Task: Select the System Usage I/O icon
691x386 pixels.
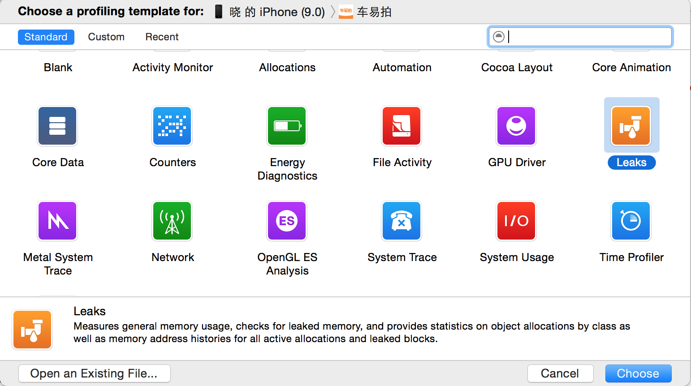Action: pos(516,221)
